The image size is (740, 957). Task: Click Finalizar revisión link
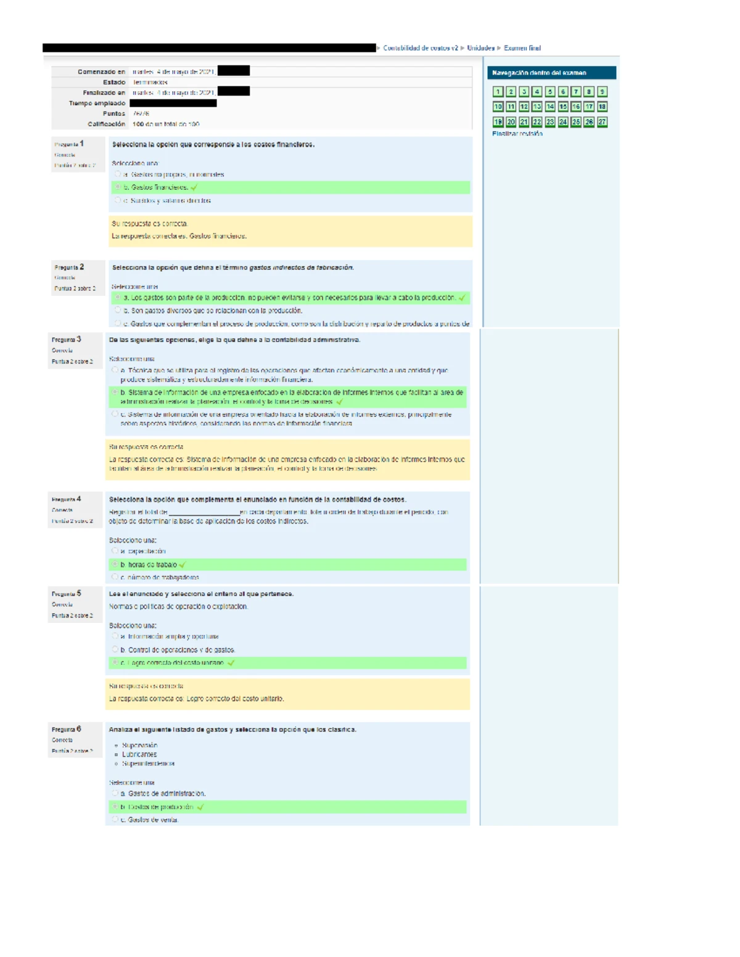517,134
